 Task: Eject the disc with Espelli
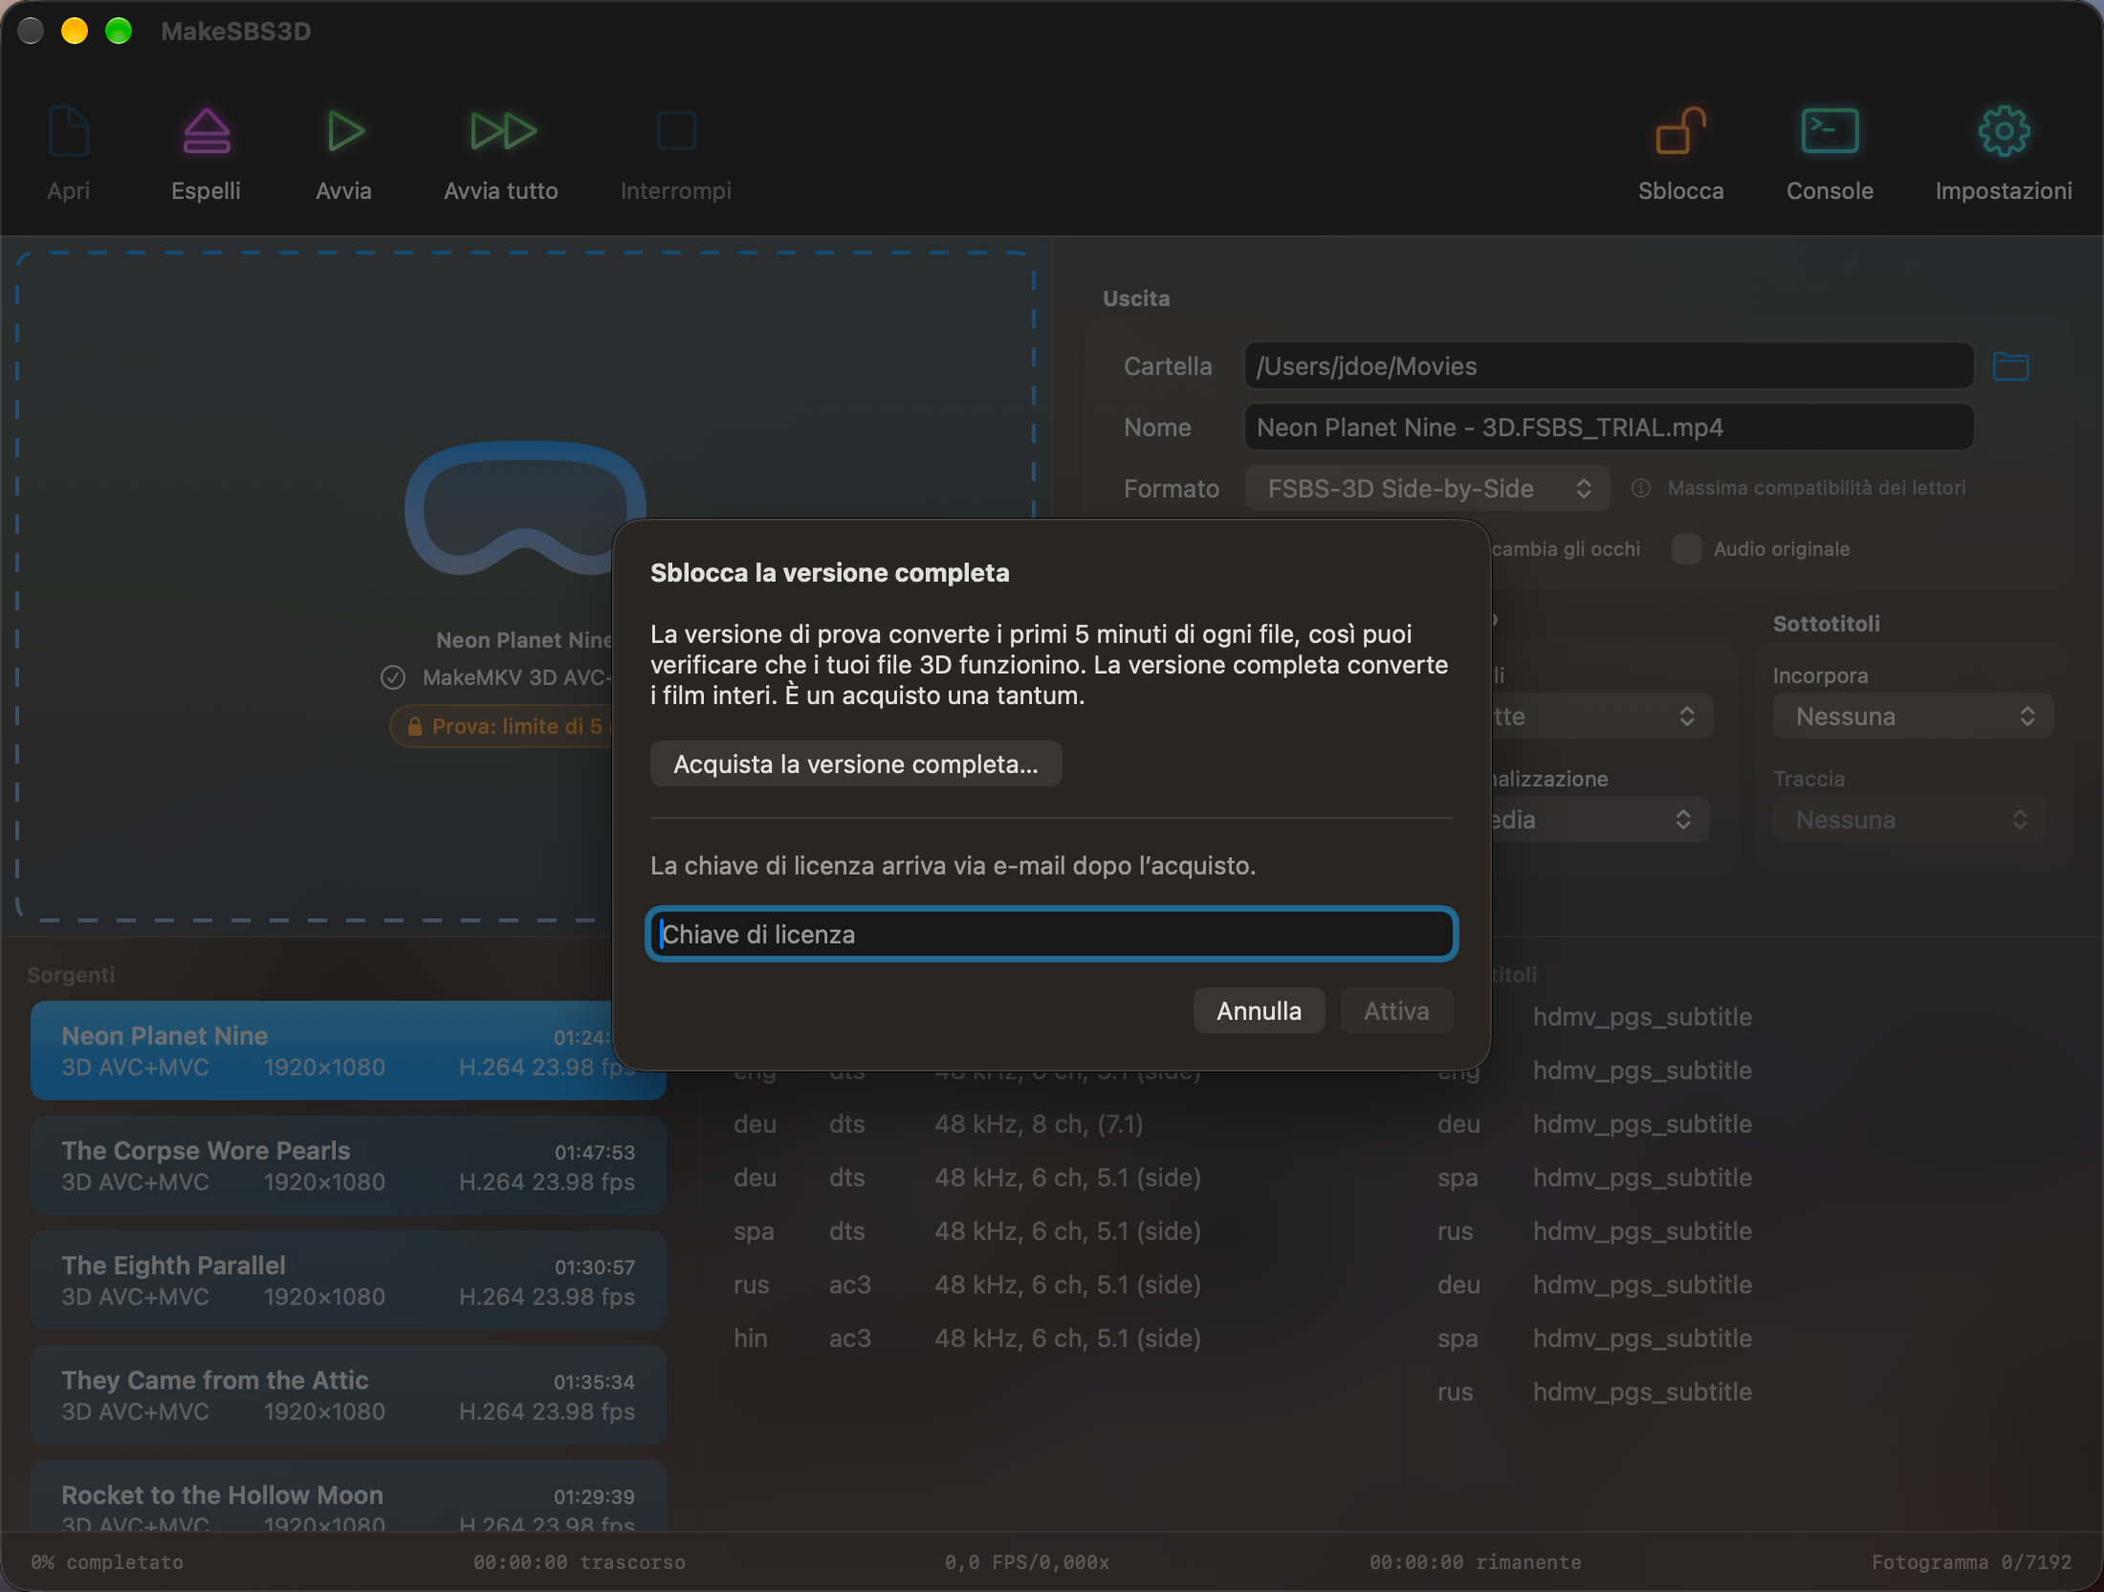206,131
